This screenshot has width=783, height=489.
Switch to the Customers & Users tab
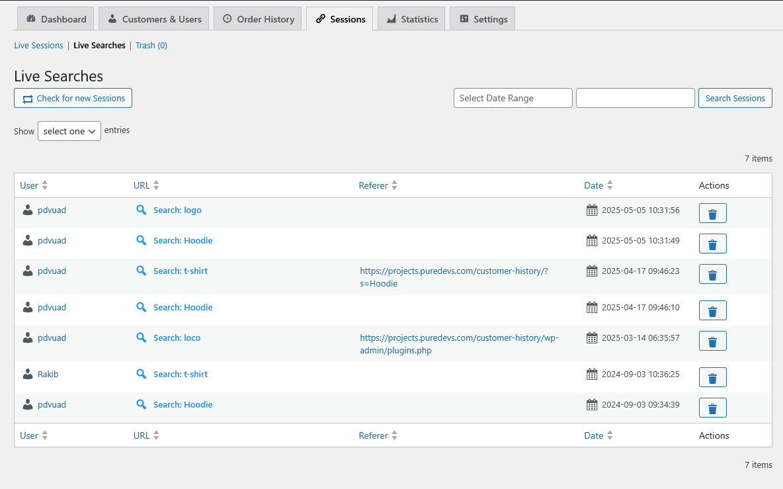153,19
